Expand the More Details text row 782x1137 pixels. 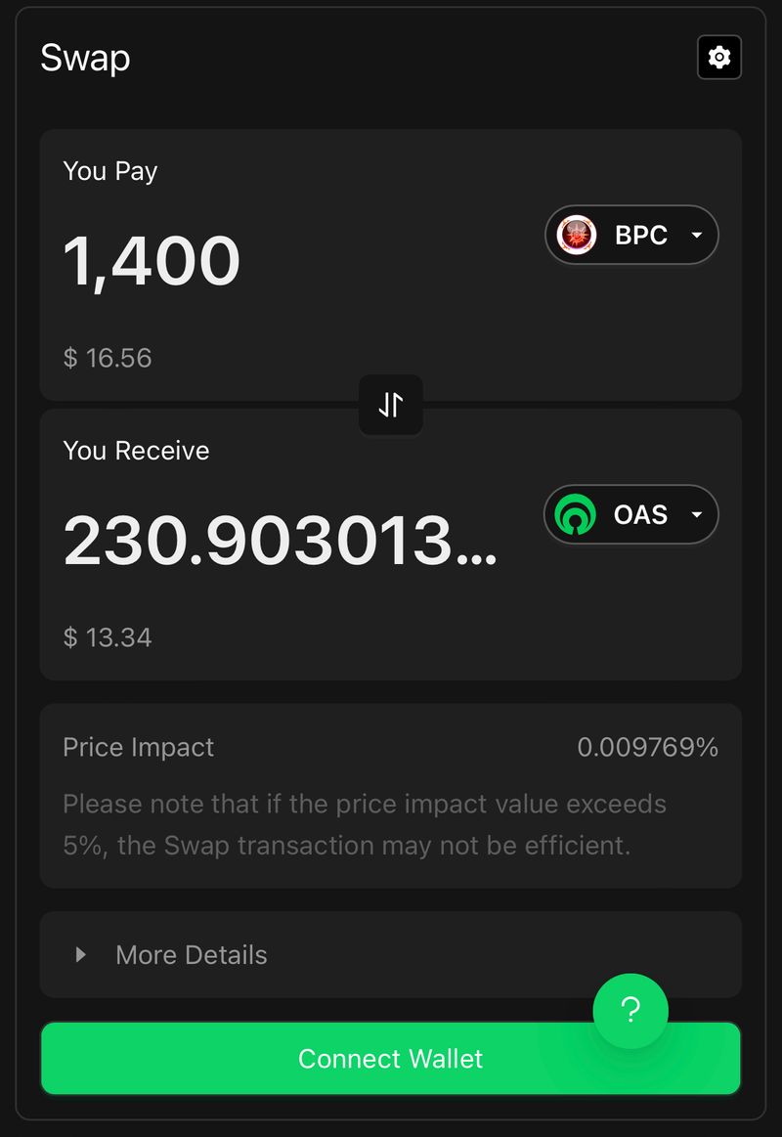pyautogui.click(x=192, y=954)
